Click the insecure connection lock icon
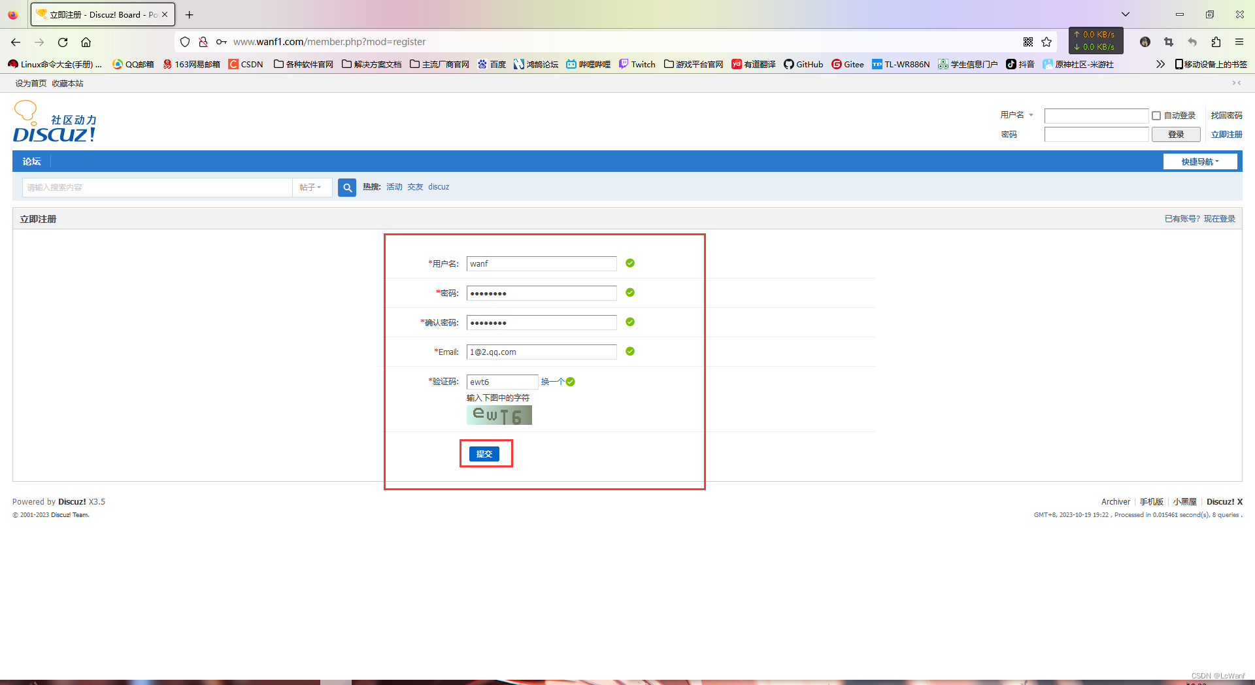 tap(203, 42)
